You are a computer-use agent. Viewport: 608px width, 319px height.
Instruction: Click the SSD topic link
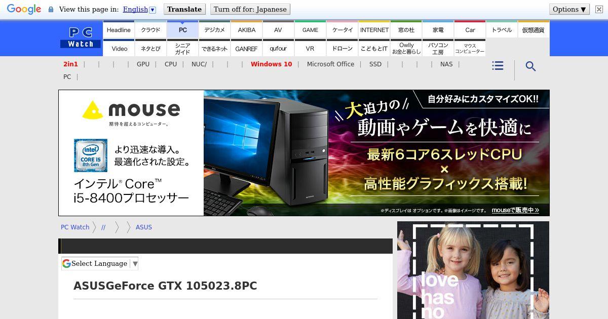(375, 64)
